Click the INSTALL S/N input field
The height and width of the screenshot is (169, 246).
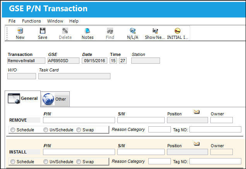pyautogui.click(x=141, y=152)
